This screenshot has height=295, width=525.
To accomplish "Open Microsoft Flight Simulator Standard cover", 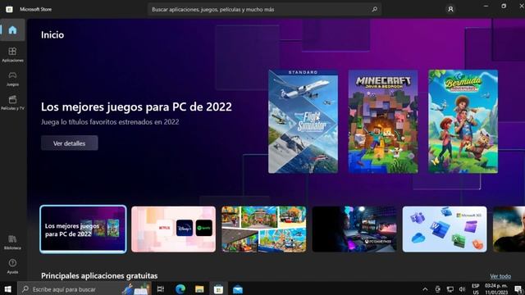I will coord(303,121).
